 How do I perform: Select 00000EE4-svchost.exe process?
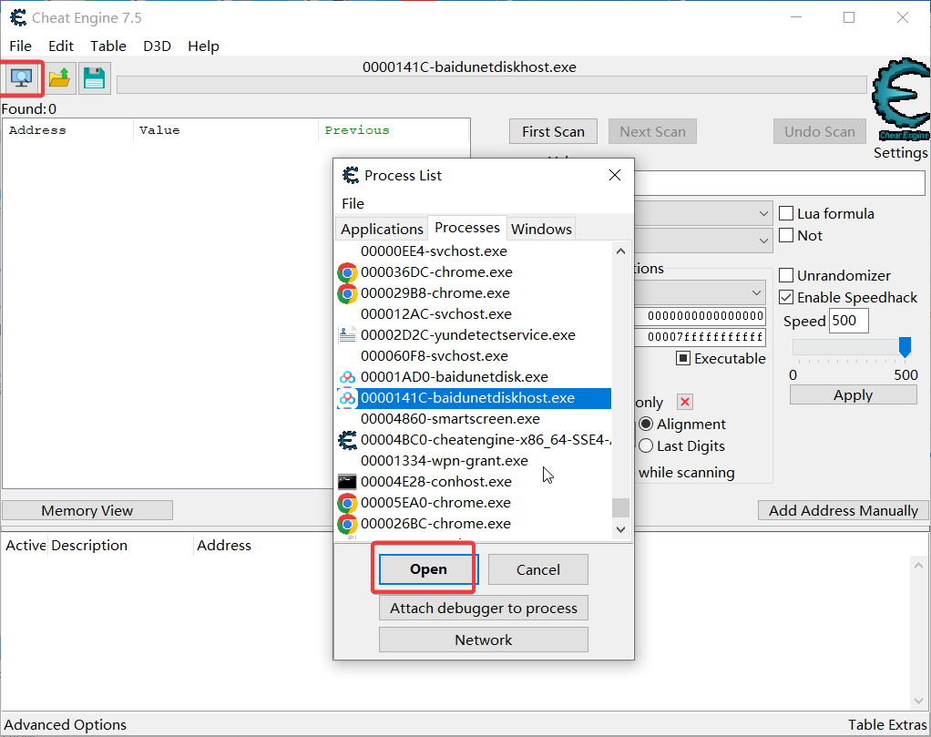pyautogui.click(x=474, y=251)
